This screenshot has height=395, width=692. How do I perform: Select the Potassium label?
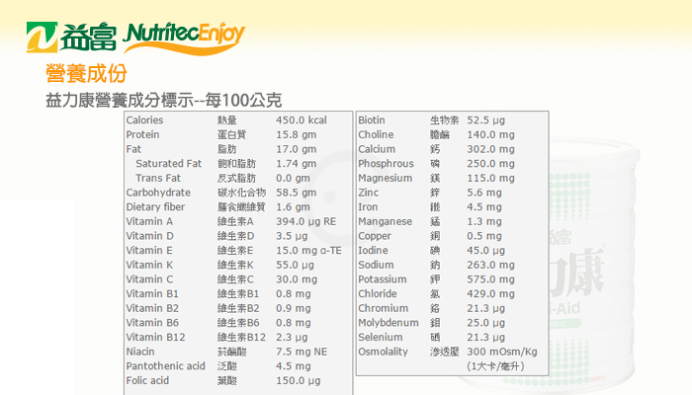[383, 279]
